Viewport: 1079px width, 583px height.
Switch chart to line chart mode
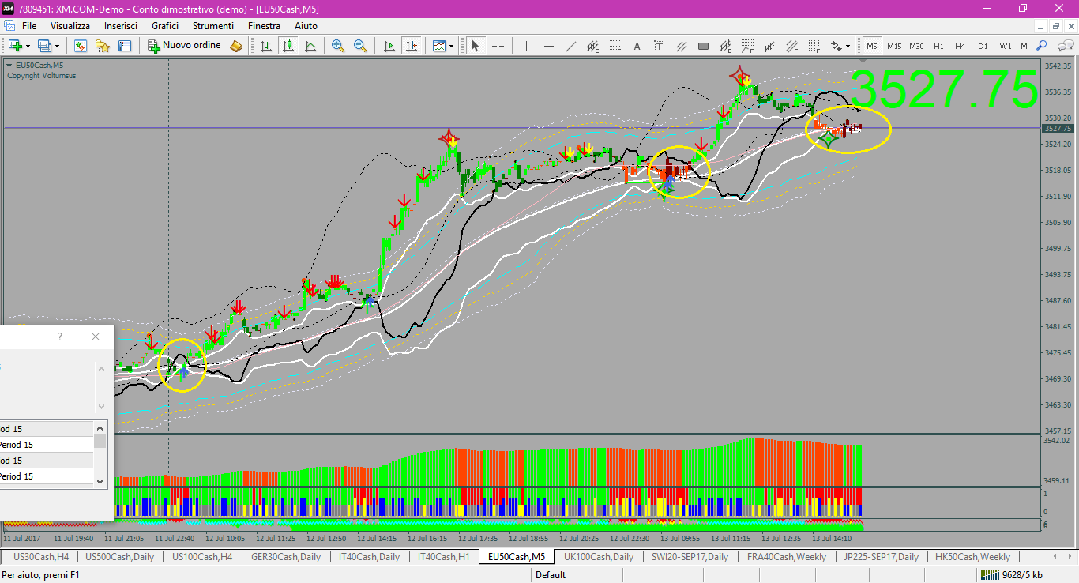click(311, 46)
